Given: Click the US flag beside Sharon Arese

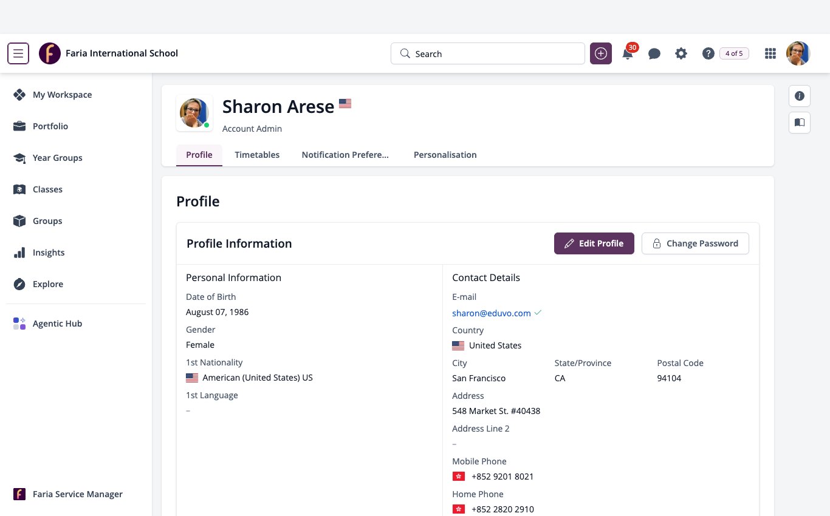Looking at the screenshot, I should (345, 103).
